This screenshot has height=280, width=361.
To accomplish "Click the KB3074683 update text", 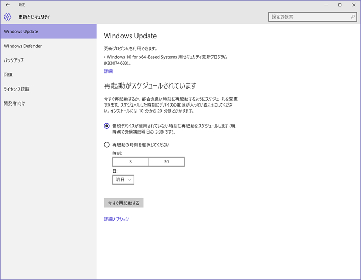I will point(165,60).
